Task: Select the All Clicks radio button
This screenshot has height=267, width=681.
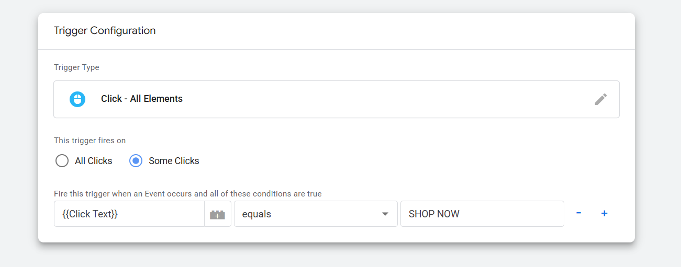Action: pyautogui.click(x=62, y=161)
